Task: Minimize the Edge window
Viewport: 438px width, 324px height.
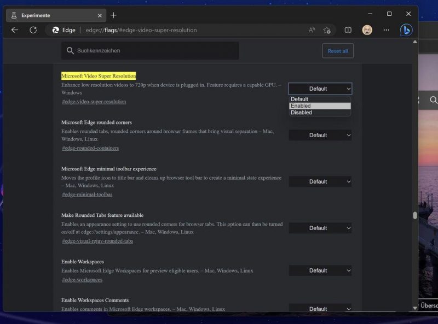Action: (x=370, y=14)
